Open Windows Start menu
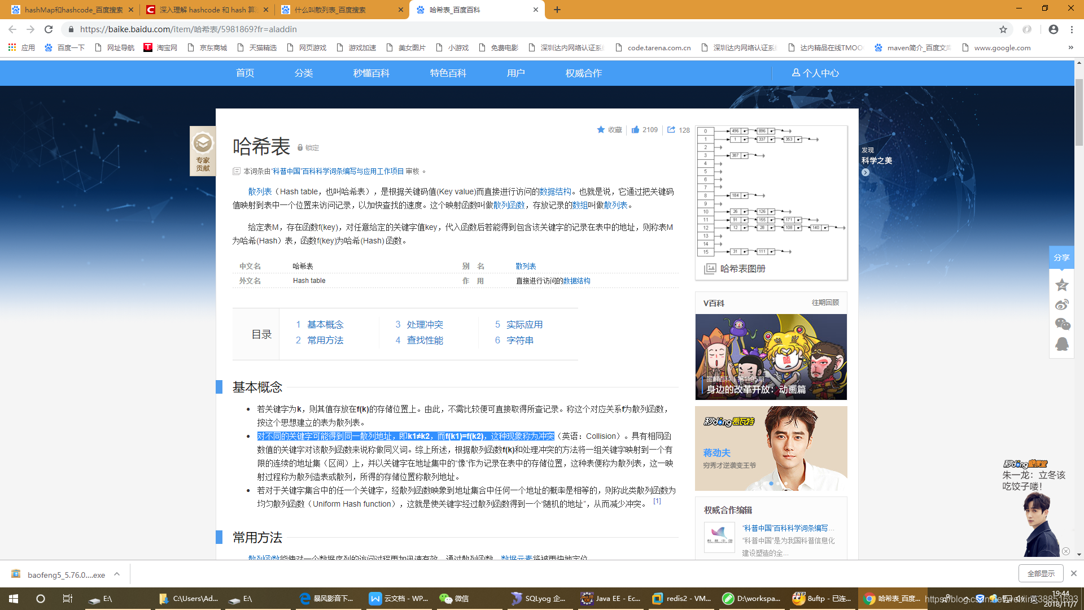The height and width of the screenshot is (610, 1084). tap(14, 598)
